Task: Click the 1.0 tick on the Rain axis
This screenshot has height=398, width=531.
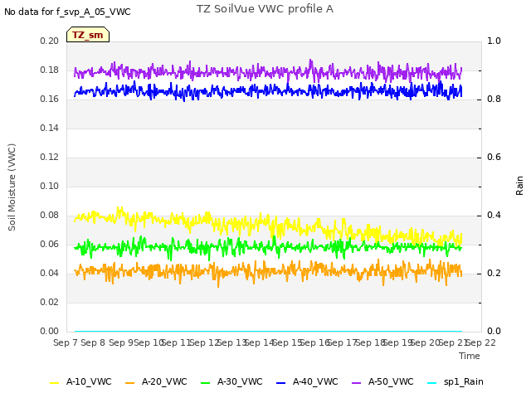Action: [494, 41]
